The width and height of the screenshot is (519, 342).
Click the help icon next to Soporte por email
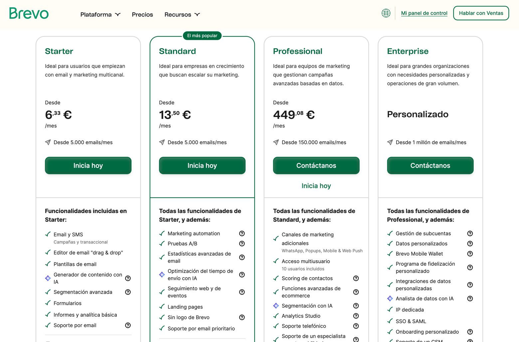click(x=128, y=325)
